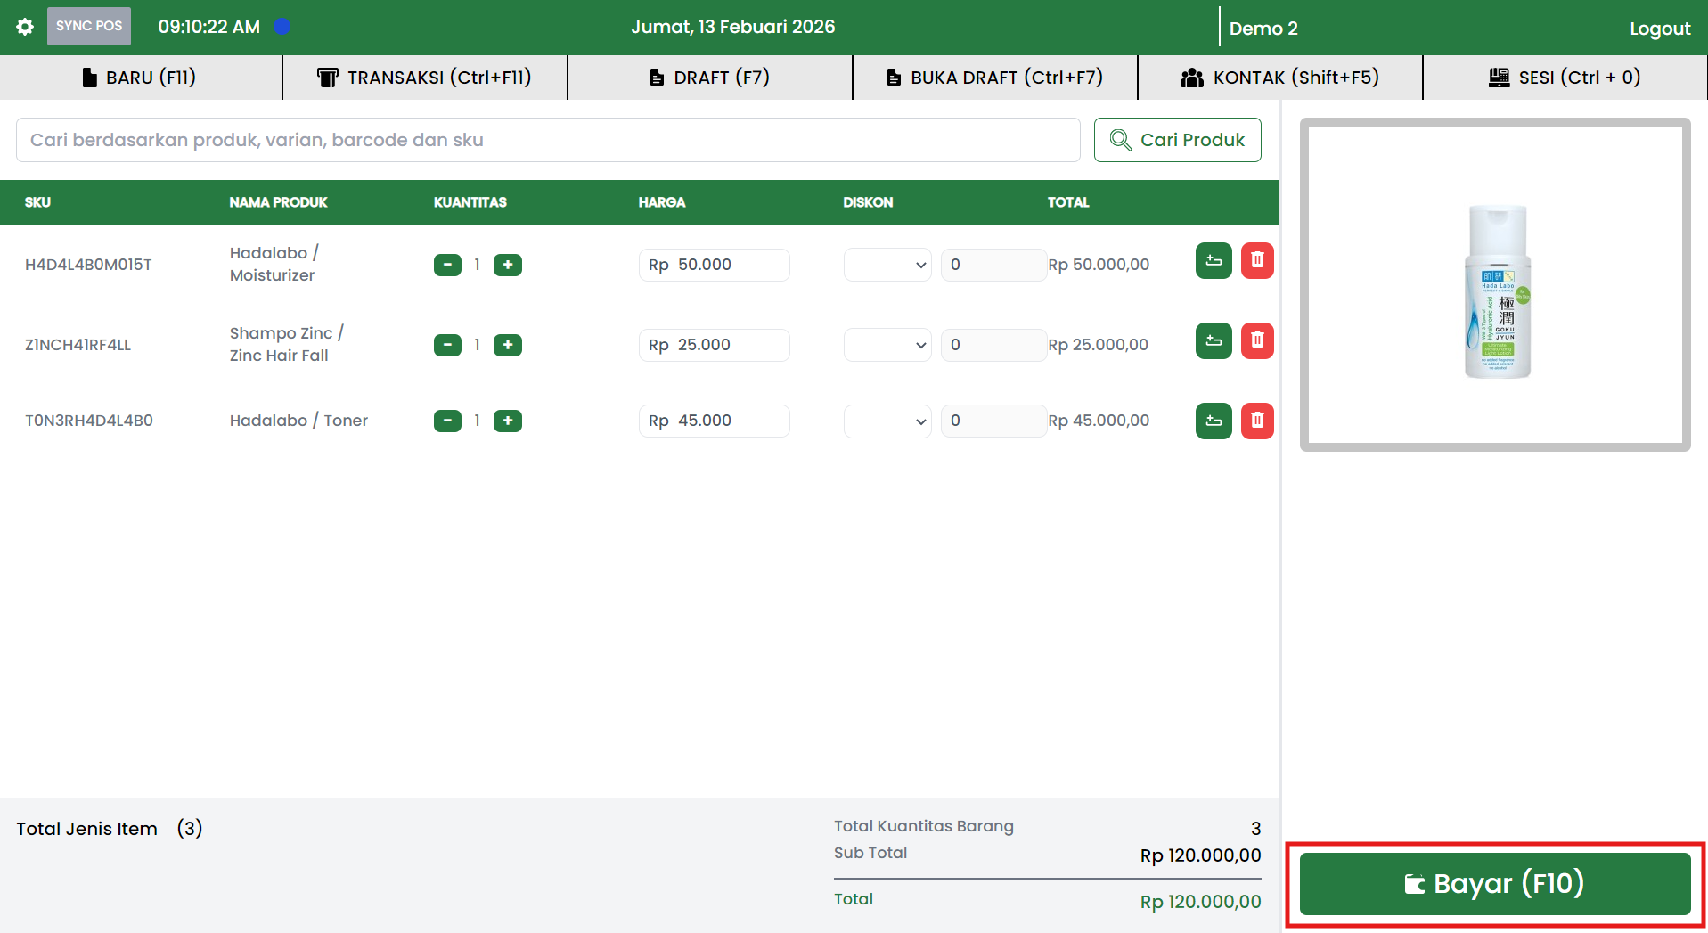Click the Cari Produk button

(x=1177, y=140)
